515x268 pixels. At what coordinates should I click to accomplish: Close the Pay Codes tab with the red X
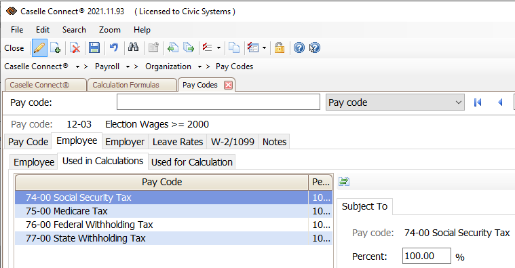pyautogui.click(x=228, y=85)
